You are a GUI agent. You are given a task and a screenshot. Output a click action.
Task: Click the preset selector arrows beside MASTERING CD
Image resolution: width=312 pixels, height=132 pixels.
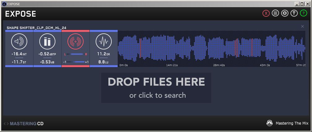[x=6, y=124]
